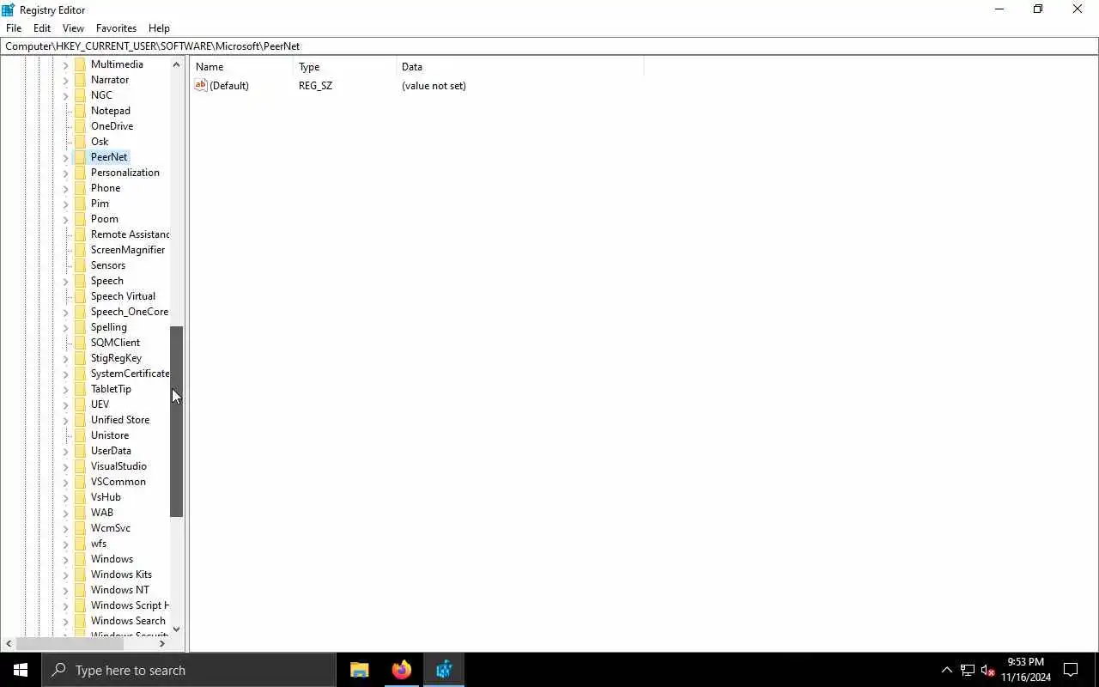Expand the Phone key
1099x687 pixels.
click(x=65, y=189)
